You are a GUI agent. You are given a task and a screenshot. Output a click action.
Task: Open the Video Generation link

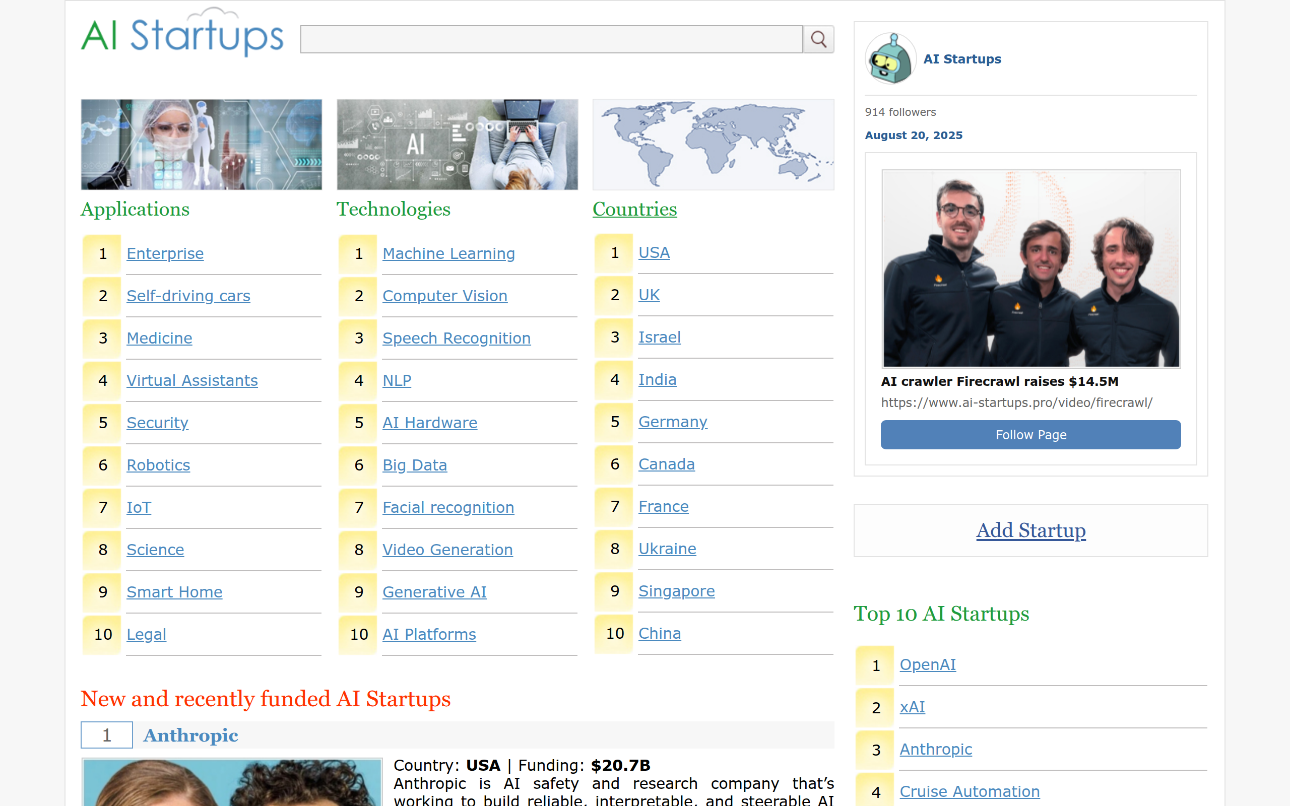pos(448,550)
